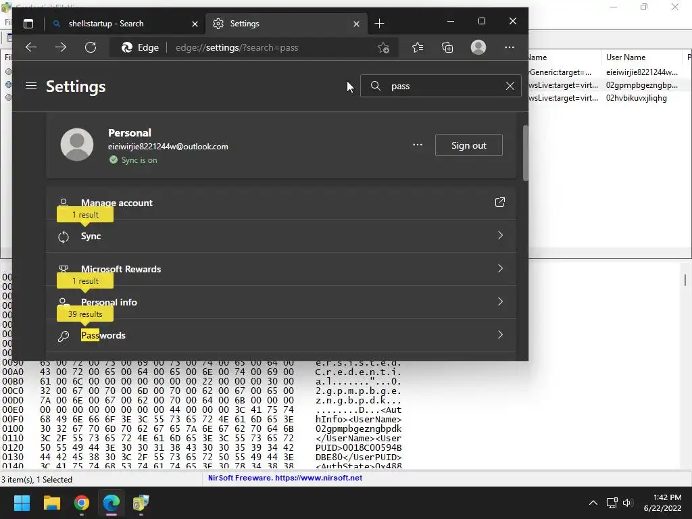Expand Sync with its chevron

coord(500,235)
